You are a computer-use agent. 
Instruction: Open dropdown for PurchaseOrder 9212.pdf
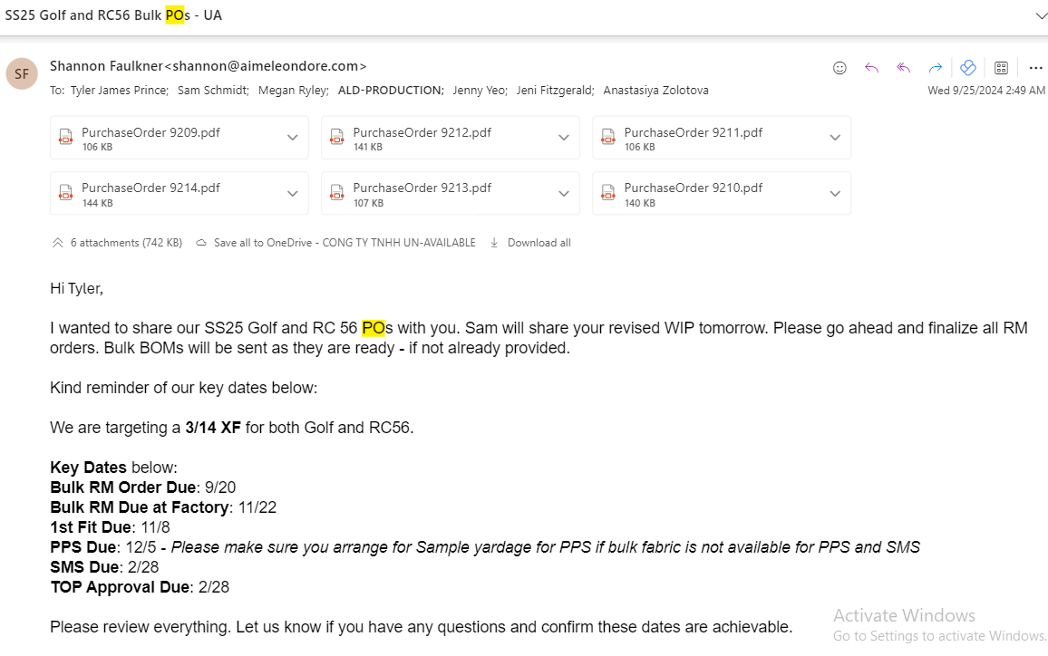pyautogui.click(x=563, y=138)
